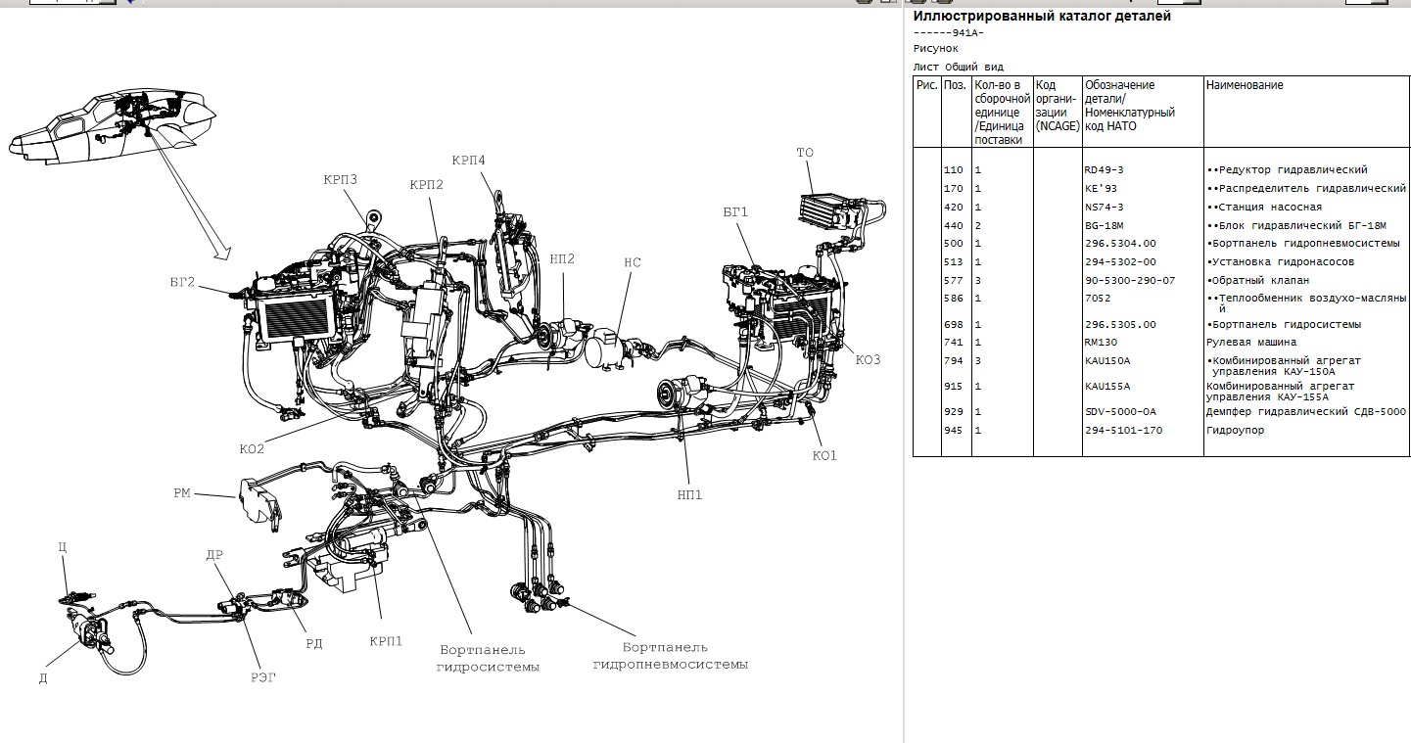The image size is (1411, 743).
Task: Click the catalog title Иллюстрированный каталог деталей
Action: tap(1042, 16)
